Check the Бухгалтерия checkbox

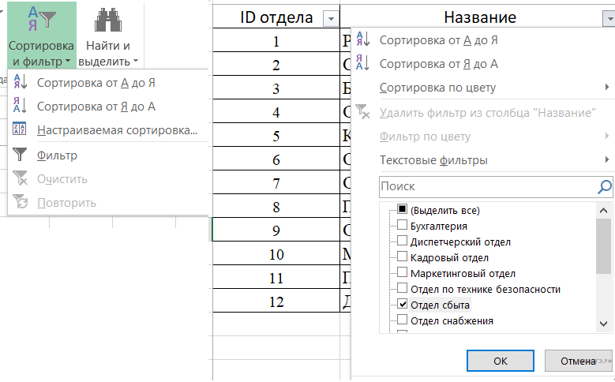pos(403,226)
